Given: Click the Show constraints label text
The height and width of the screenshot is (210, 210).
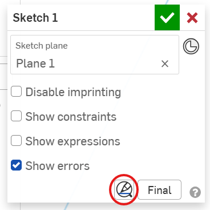Looking at the screenshot, I should pos(71,116).
